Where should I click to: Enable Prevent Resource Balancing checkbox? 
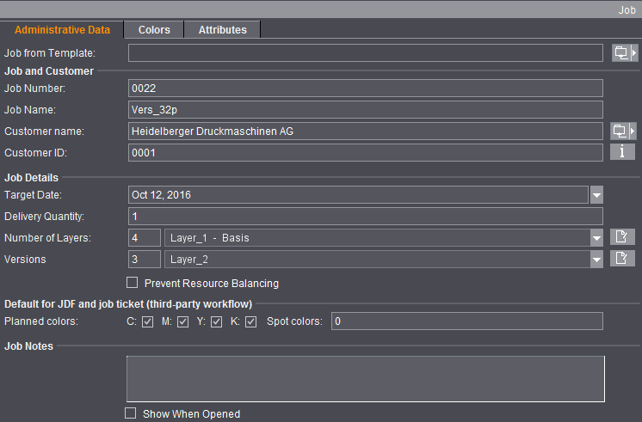coord(133,283)
